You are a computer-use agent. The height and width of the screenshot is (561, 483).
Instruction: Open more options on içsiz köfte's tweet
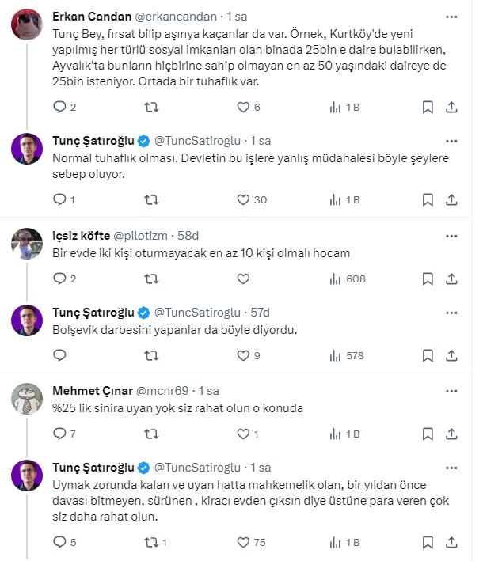[x=451, y=236]
